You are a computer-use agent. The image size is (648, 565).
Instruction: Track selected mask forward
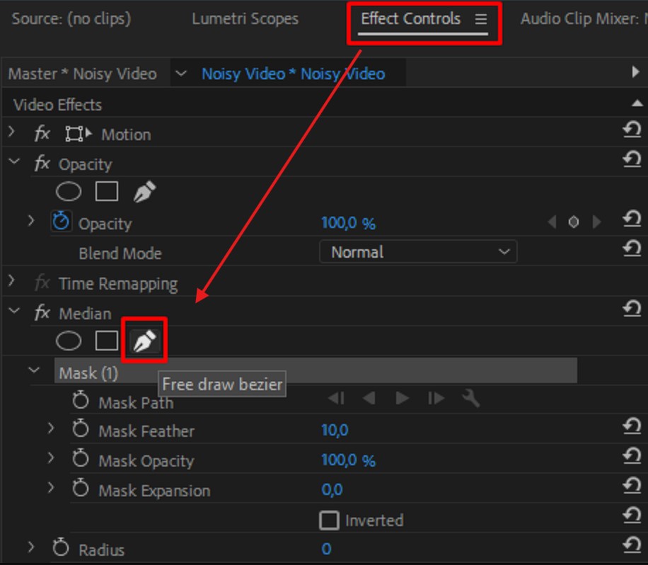click(x=402, y=399)
